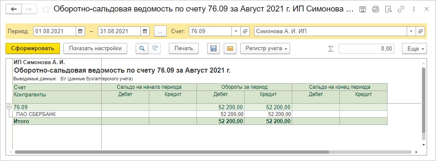Open the end date calendar picker
This screenshot has width=436, height=161.
pyautogui.click(x=145, y=31)
